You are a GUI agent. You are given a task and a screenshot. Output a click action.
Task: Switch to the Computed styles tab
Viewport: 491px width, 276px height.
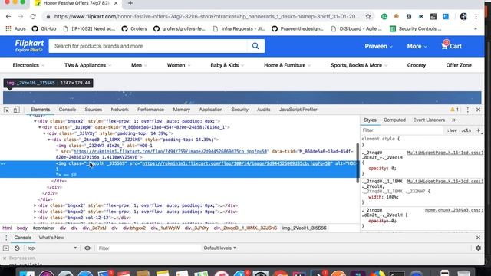point(394,120)
